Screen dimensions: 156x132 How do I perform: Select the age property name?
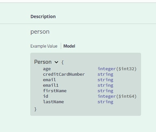click(x=47, y=69)
